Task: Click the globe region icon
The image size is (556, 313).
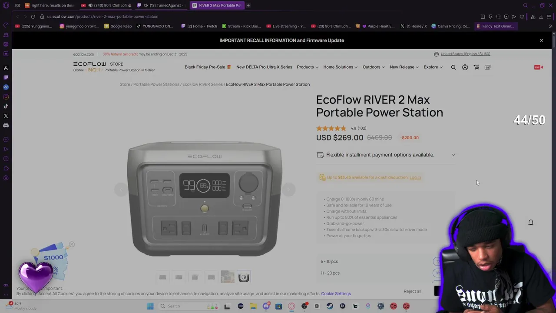Action: pos(436,54)
